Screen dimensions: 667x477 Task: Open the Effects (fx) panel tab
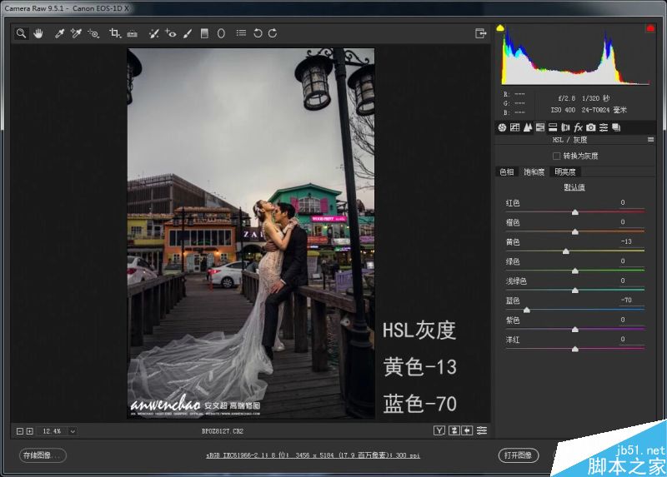point(578,127)
